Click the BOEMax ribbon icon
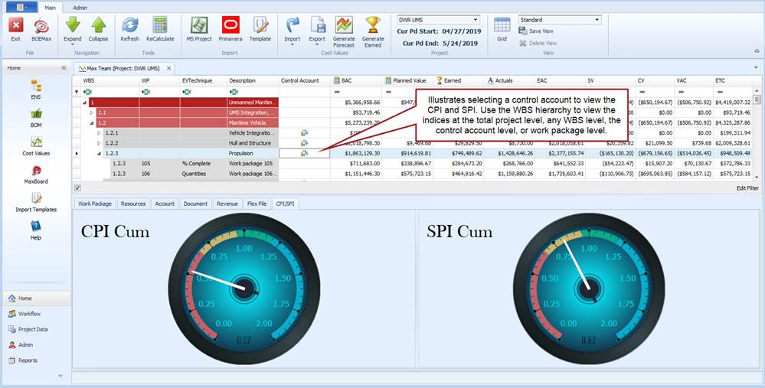Screen dimensions: 765x388 pos(41,25)
